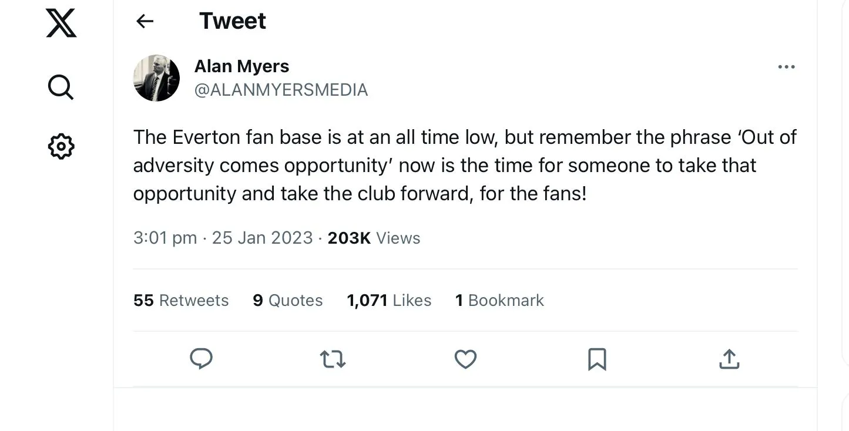Click the reply speech bubble icon
The image size is (849, 431).
pos(201,358)
